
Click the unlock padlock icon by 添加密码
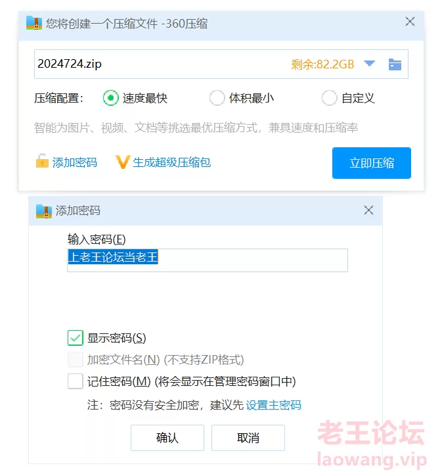(x=42, y=161)
